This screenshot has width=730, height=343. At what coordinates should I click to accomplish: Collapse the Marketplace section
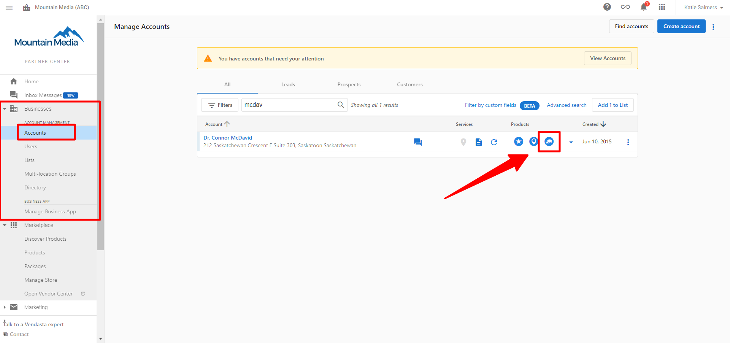pos(5,225)
